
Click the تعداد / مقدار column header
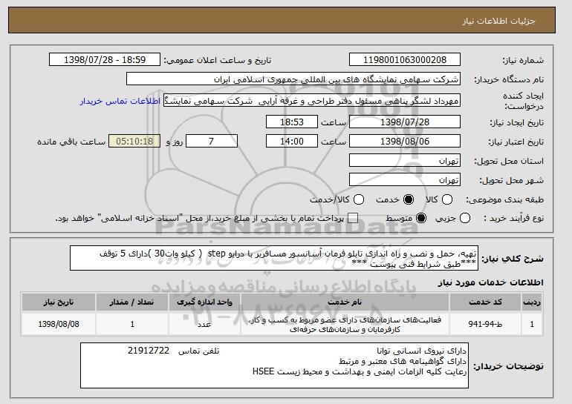pos(132,302)
